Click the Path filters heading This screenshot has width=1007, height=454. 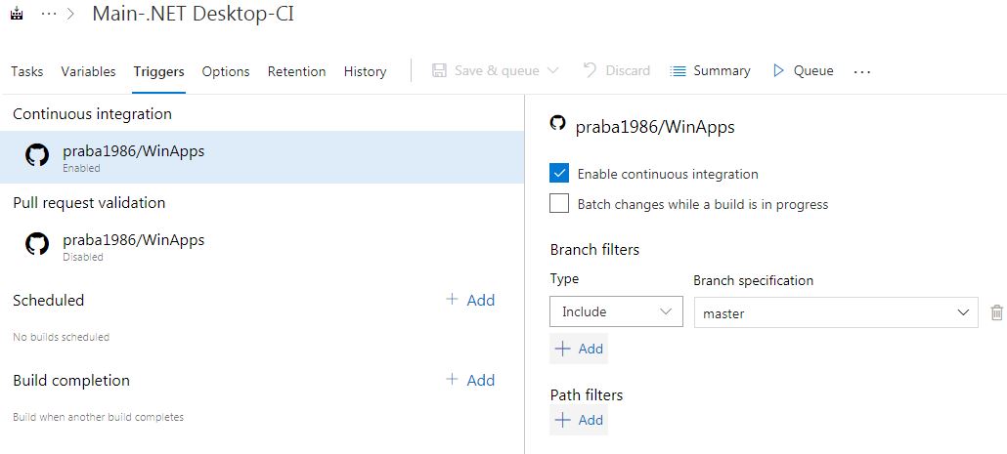(587, 395)
